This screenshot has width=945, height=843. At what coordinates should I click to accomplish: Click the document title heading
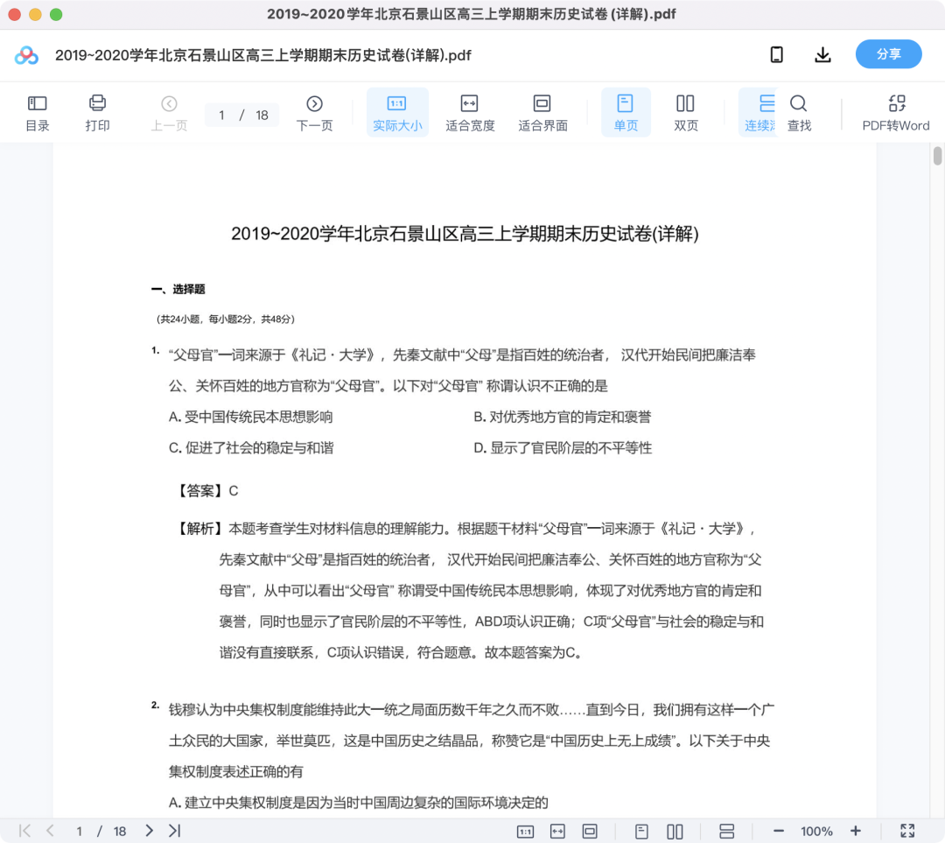pos(465,234)
